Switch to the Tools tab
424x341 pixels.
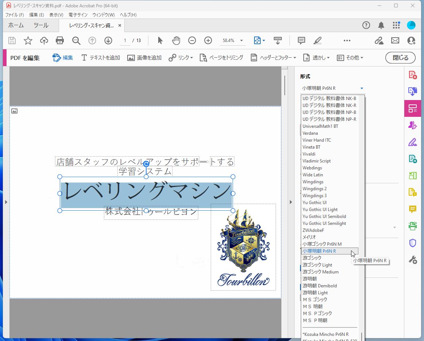point(41,25)
